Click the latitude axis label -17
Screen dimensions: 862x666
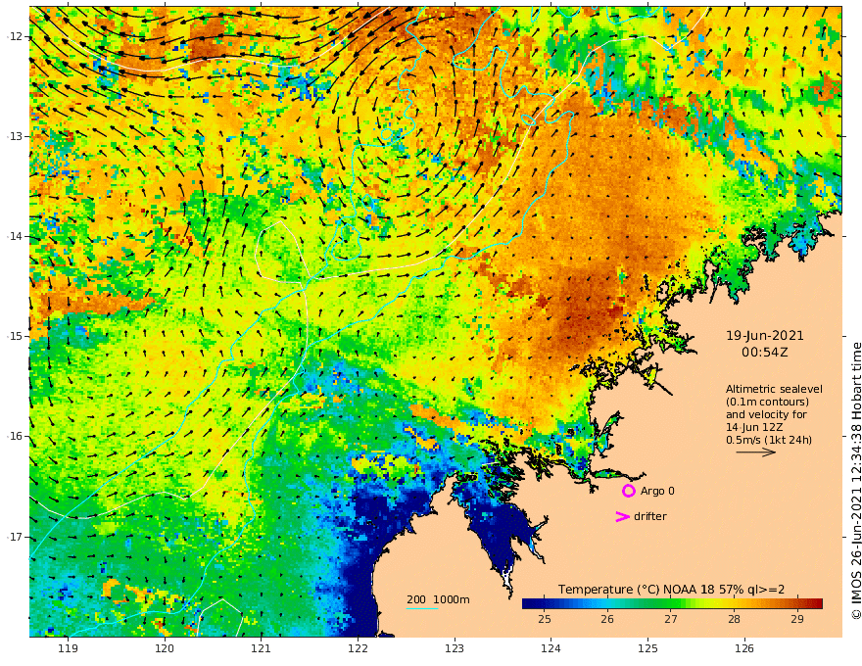pyautogui.click(x=15, y=537)
